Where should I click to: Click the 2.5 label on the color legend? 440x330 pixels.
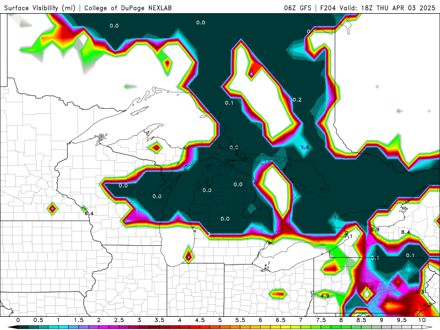tap(119, 320)
